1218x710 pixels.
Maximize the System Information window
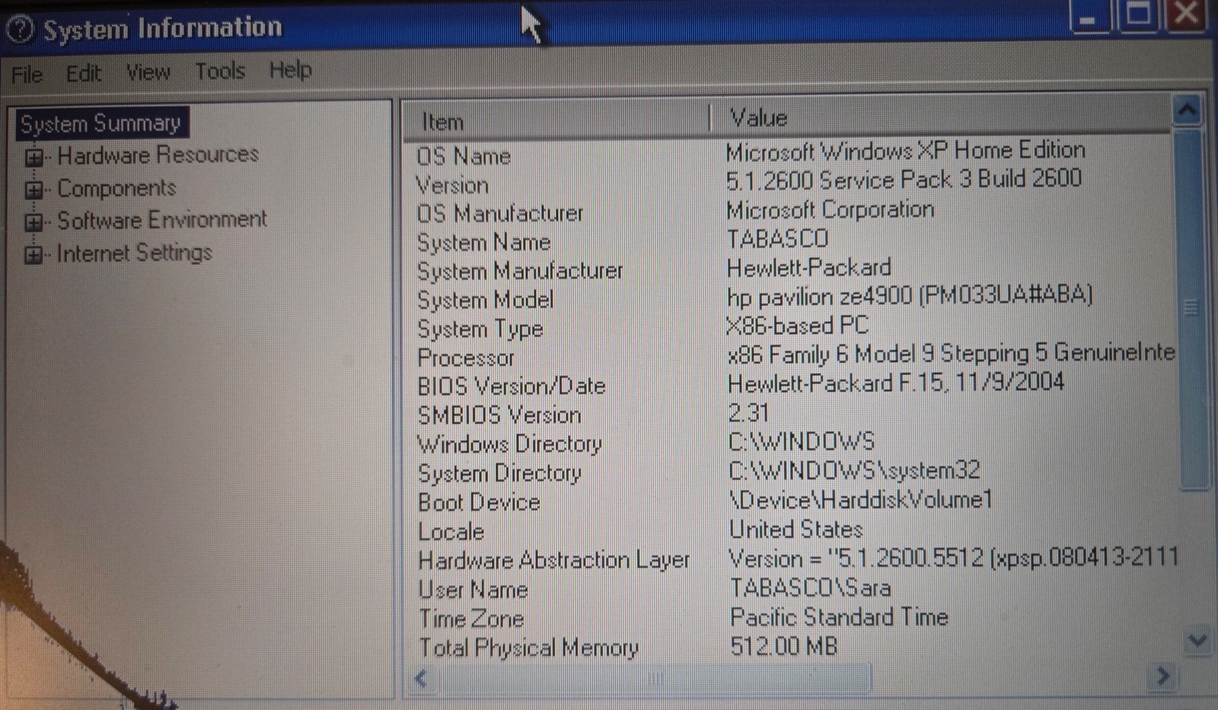[1137, 15]
